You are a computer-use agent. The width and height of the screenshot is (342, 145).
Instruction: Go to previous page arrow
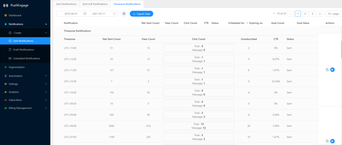pyautogui.click(x=291, y=14)
